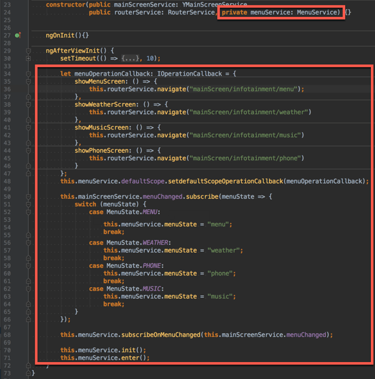
Task: Click line number 68 in the gutter
Action: pos(7,335)
